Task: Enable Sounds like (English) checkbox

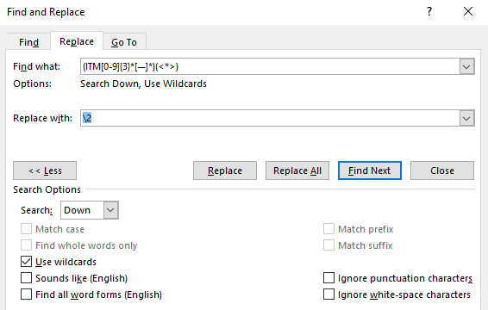Action: pyautogui.click(x=26, y=278)
